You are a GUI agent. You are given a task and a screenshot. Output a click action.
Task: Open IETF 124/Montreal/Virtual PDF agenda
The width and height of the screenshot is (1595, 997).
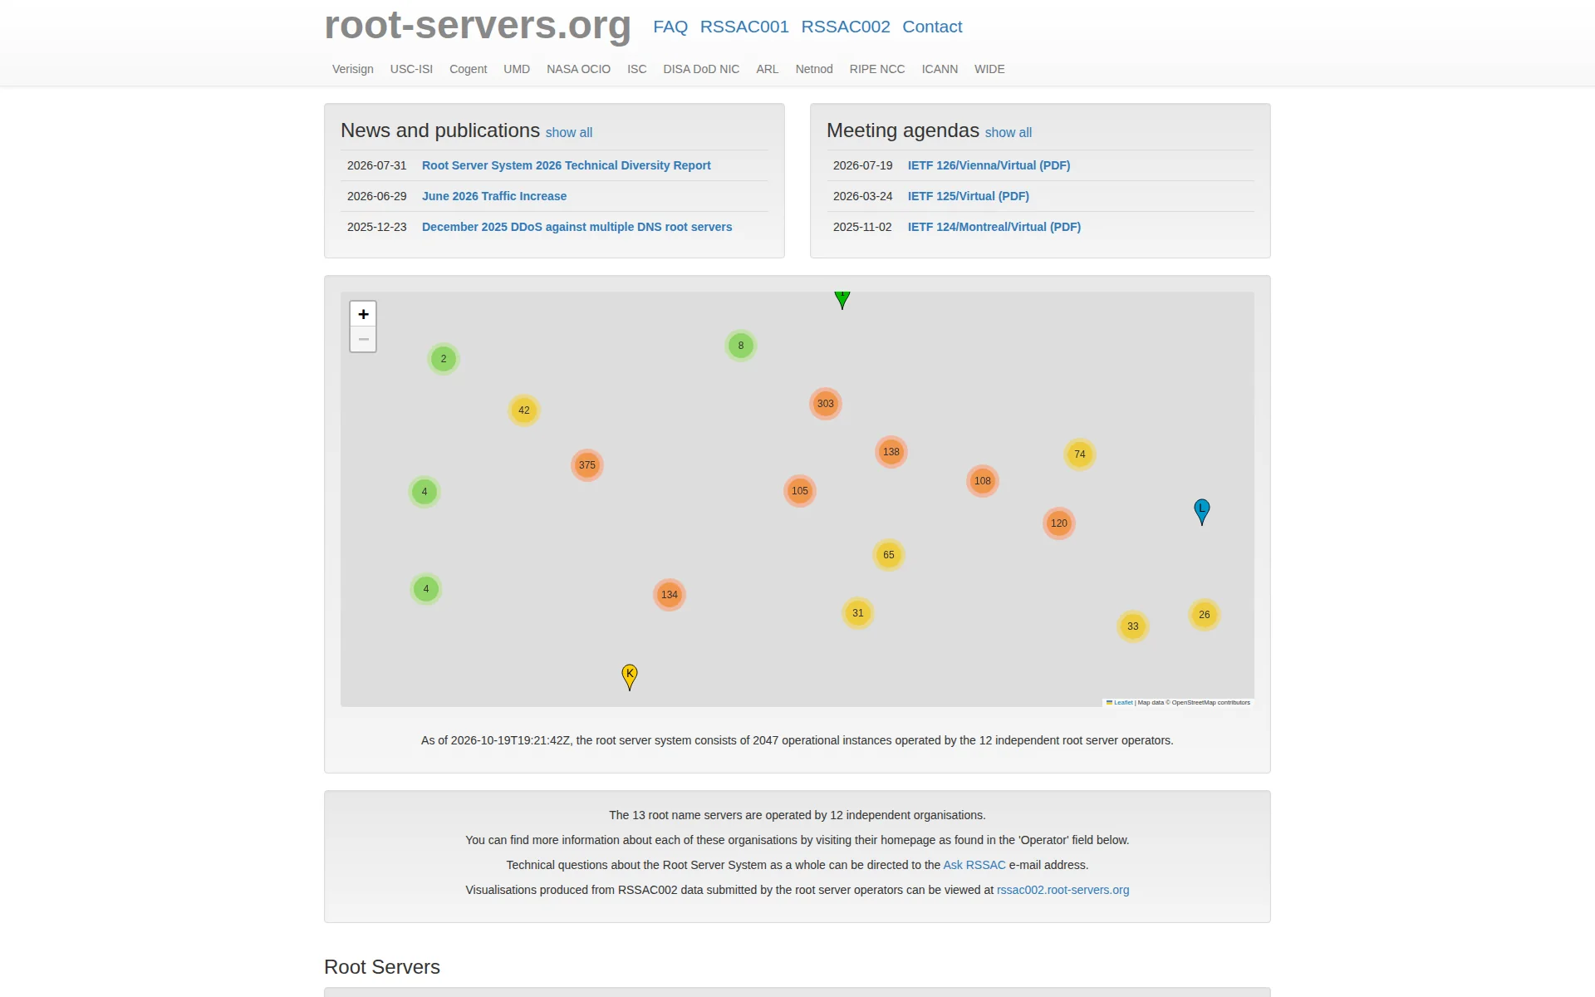coord(994,227)
